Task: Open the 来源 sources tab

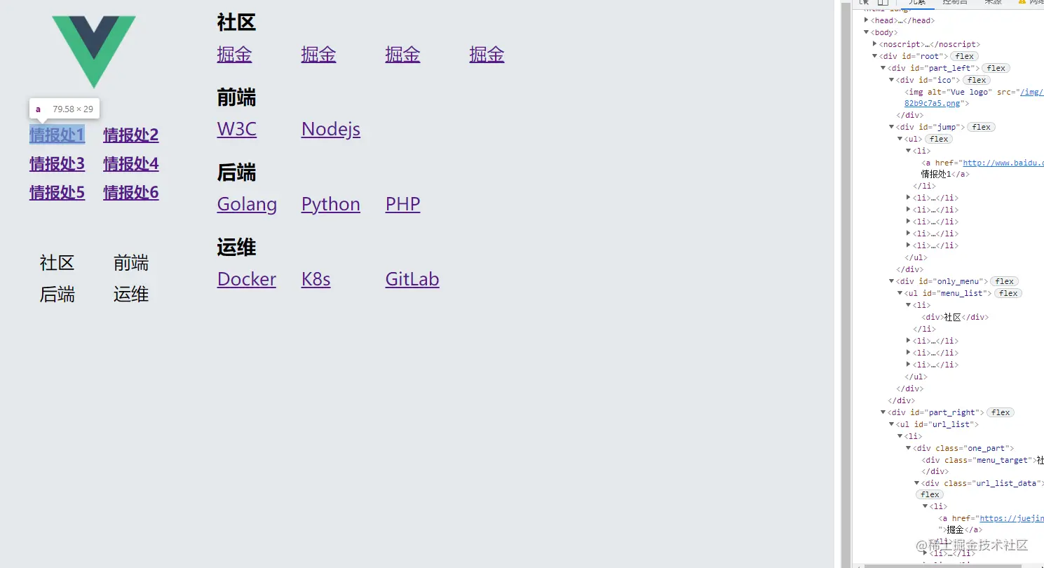Action: pos(993,2)
